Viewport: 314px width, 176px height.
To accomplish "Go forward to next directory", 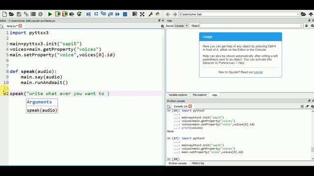I will pyautogui.click(x=175, y=14).
